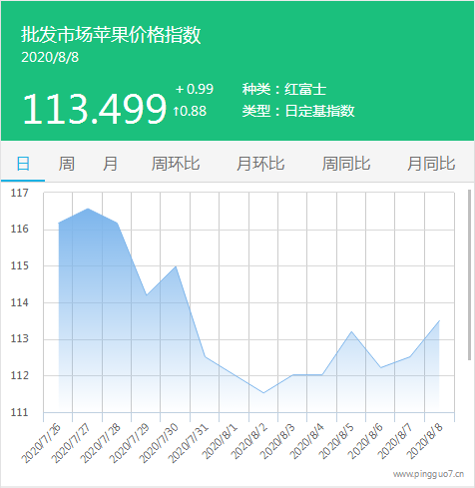Select the 周环比 tab
Image resolution: width=475 pixels, height=488 pixels.
click(x=176, y=164)
